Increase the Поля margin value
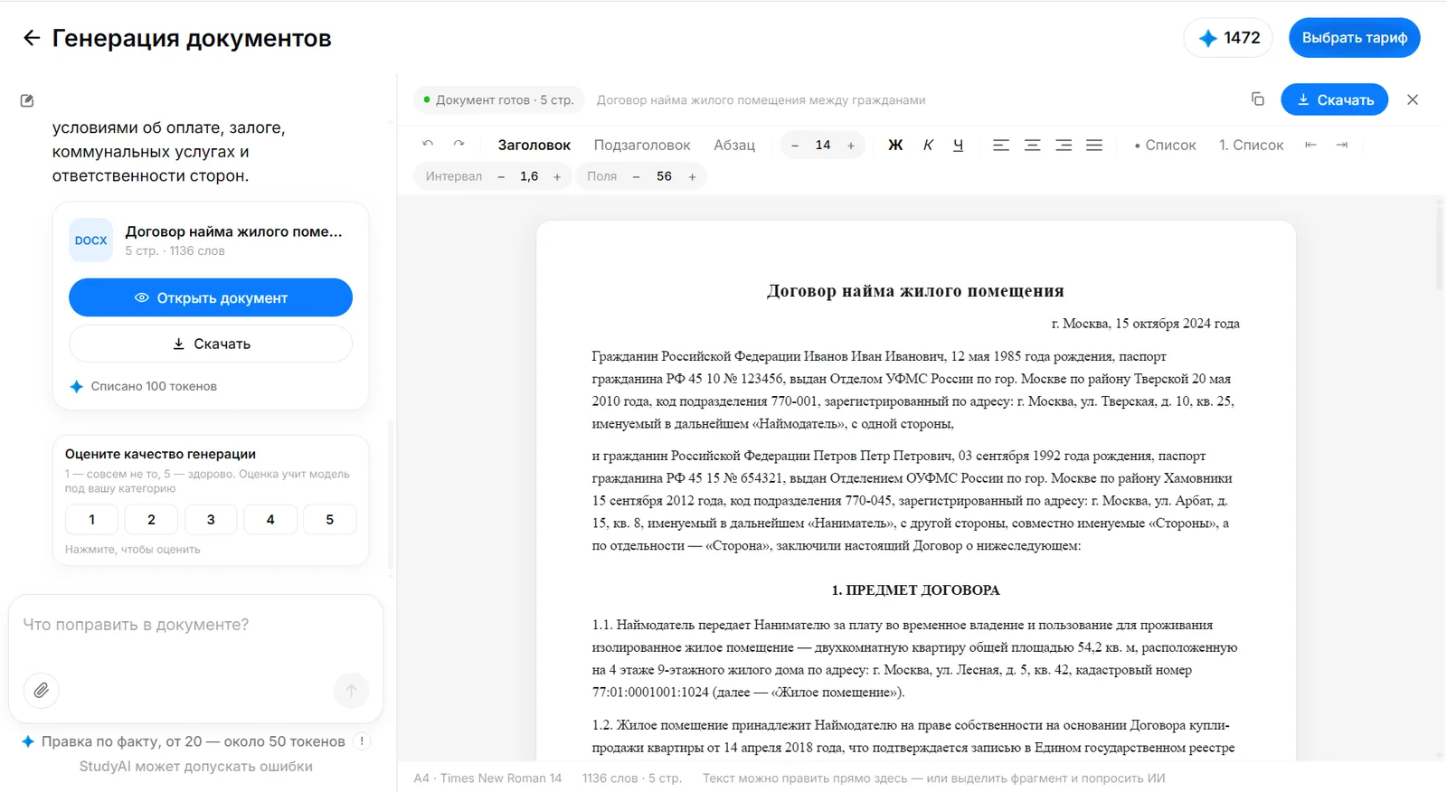The height and width of the screenshot is (792, 1447). click(692, 176)
